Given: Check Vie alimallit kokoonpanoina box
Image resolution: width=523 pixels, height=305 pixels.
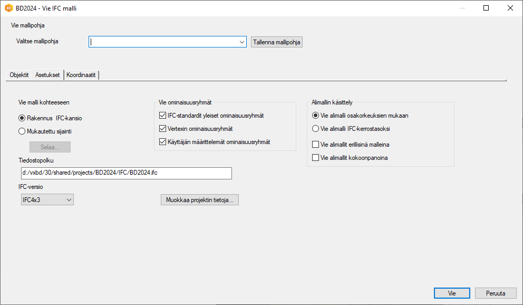Looking at the screenshot, I should (316, 157).
